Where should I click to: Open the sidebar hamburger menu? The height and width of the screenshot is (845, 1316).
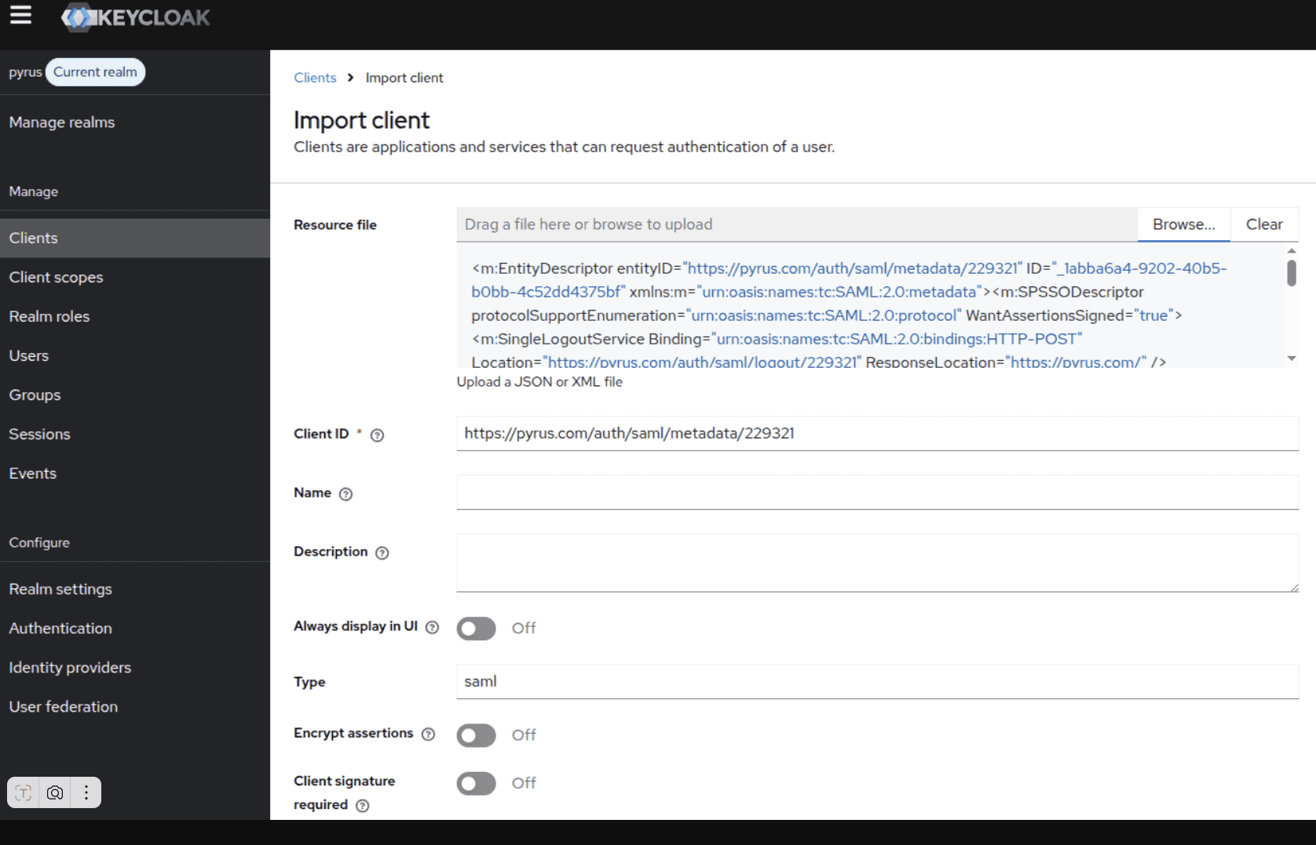coord(20,14)
